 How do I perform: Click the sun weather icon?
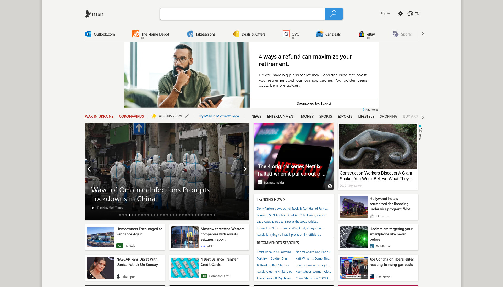[154, 116]
